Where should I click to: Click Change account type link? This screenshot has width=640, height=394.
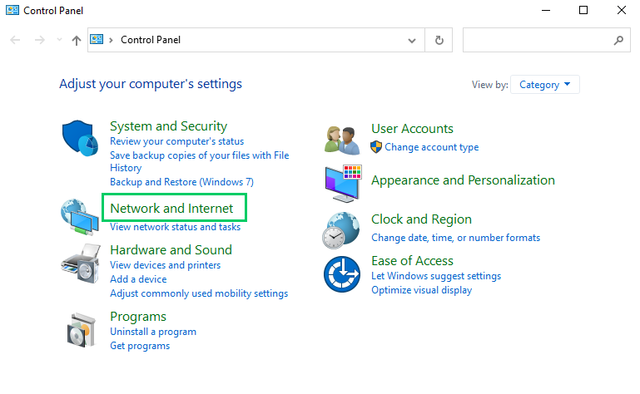(431, 147)
